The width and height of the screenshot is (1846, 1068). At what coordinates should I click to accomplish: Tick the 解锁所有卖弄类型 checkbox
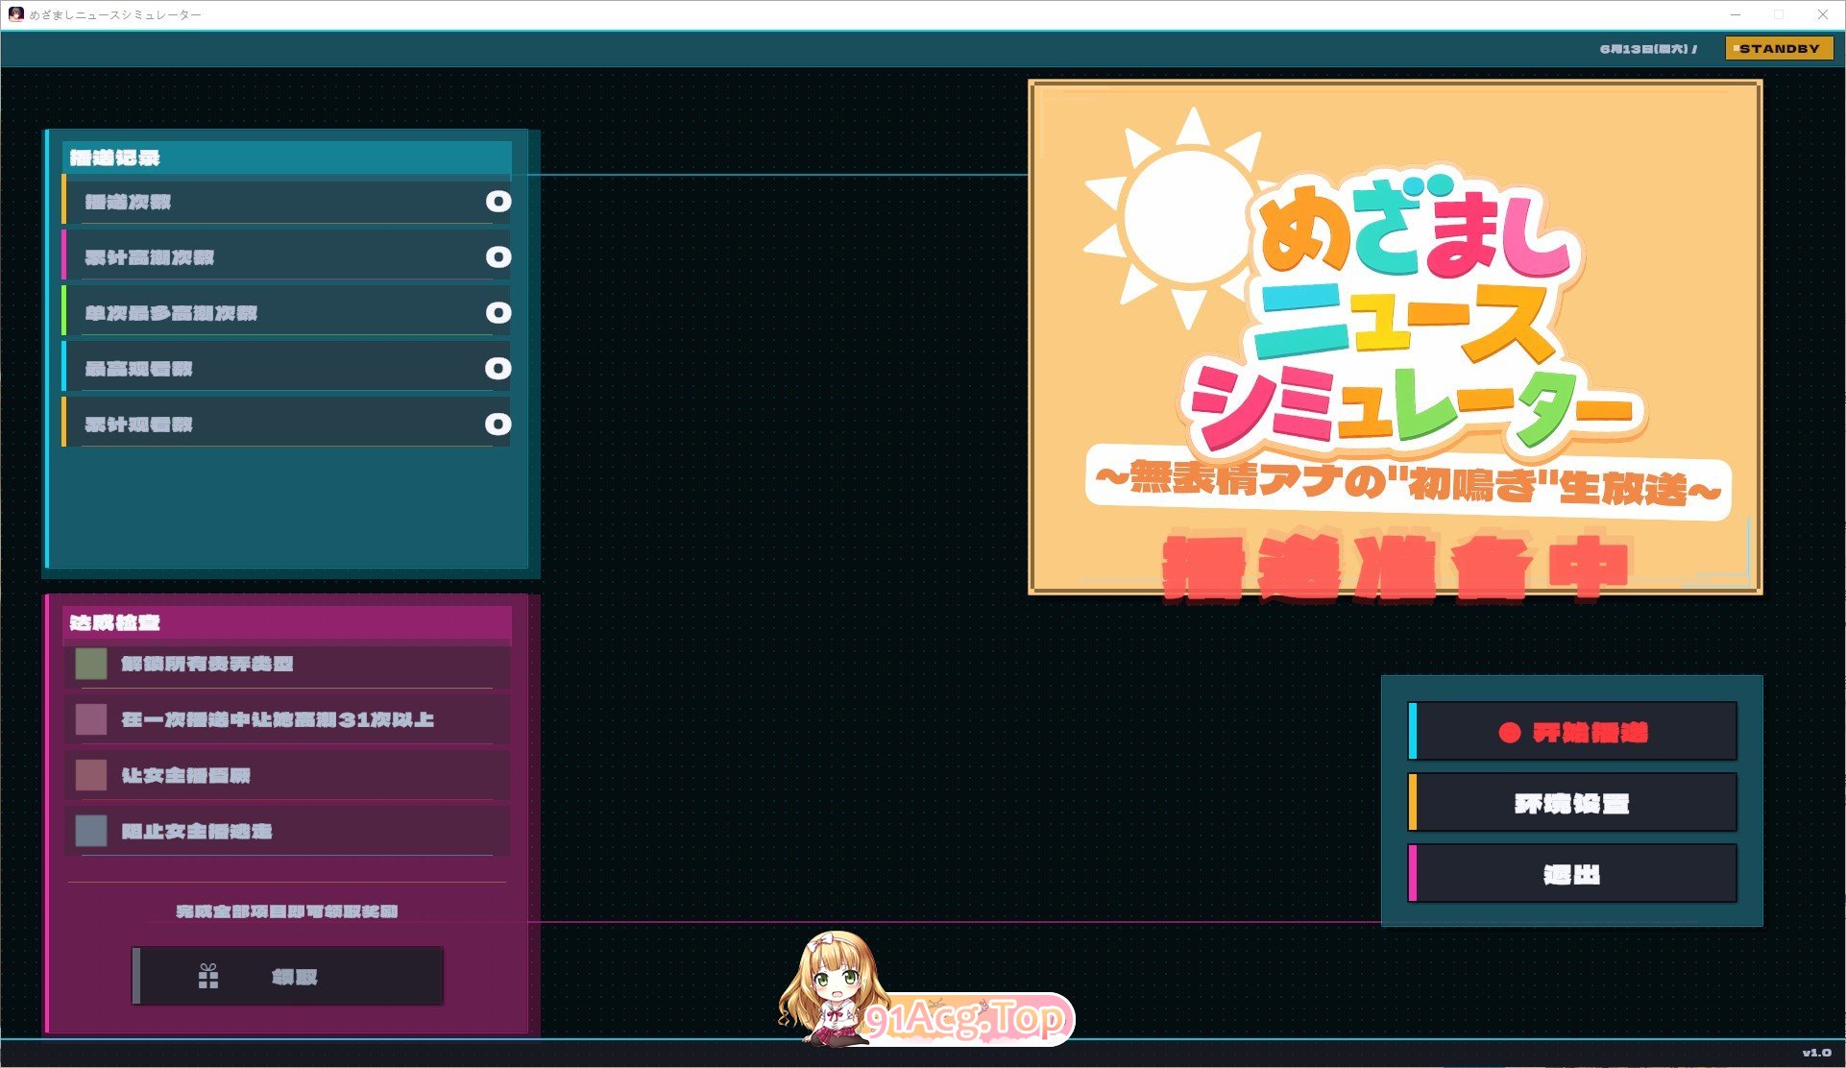point(91,664)
